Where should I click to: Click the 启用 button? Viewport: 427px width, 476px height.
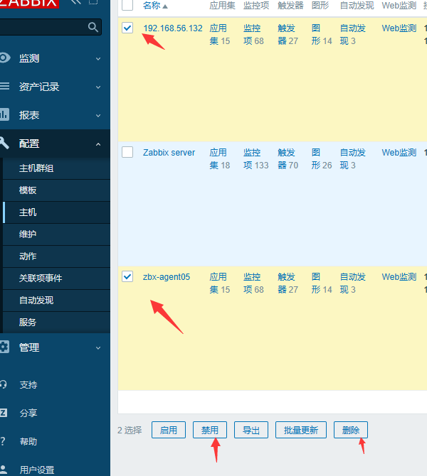click(x=169, y=430)
